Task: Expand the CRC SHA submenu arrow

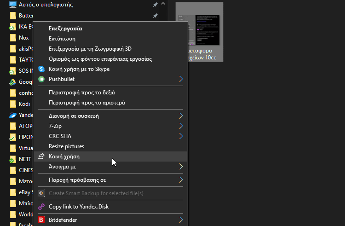Action: 181,136
